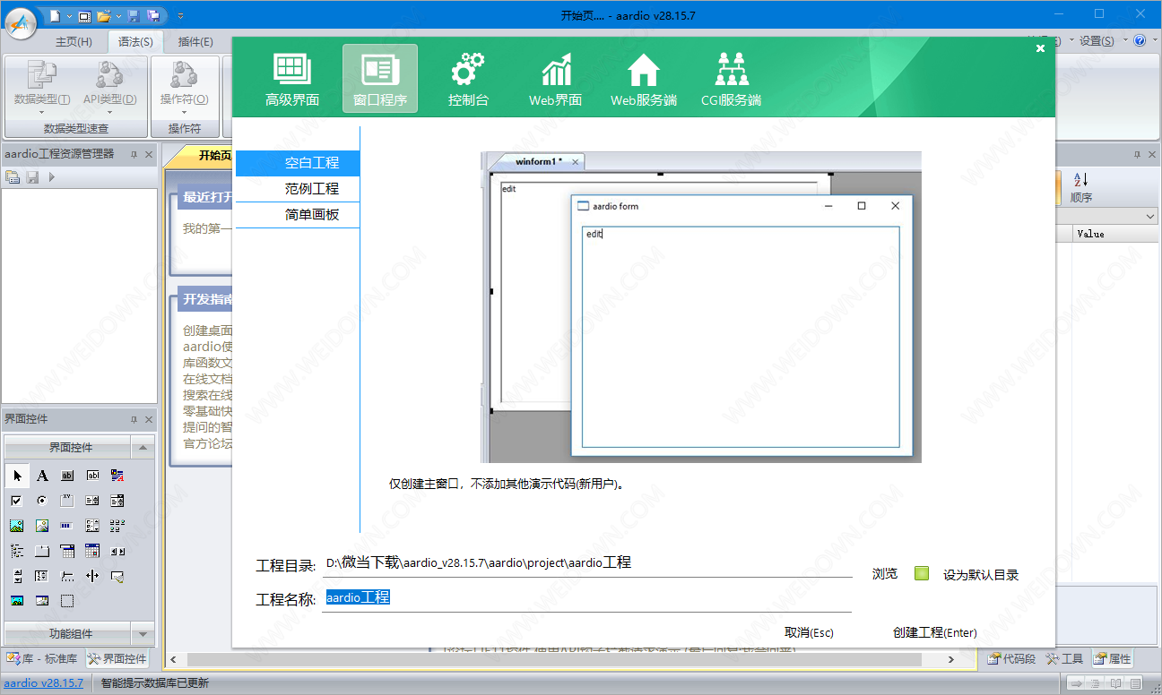
Task: Expand the 数据类型(T) dropdown
Action: coord(42,113)
